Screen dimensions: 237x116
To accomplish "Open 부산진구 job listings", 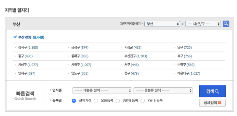I will click(136, 56).
